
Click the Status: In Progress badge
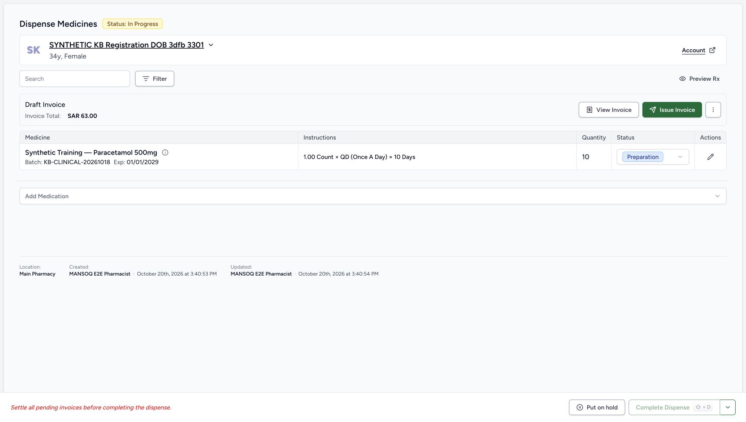pyautogui.click(x=133, y=24)
